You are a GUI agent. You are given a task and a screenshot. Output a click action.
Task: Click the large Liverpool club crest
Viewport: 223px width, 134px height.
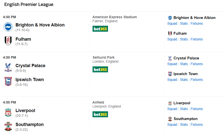(x=8, y=112)
